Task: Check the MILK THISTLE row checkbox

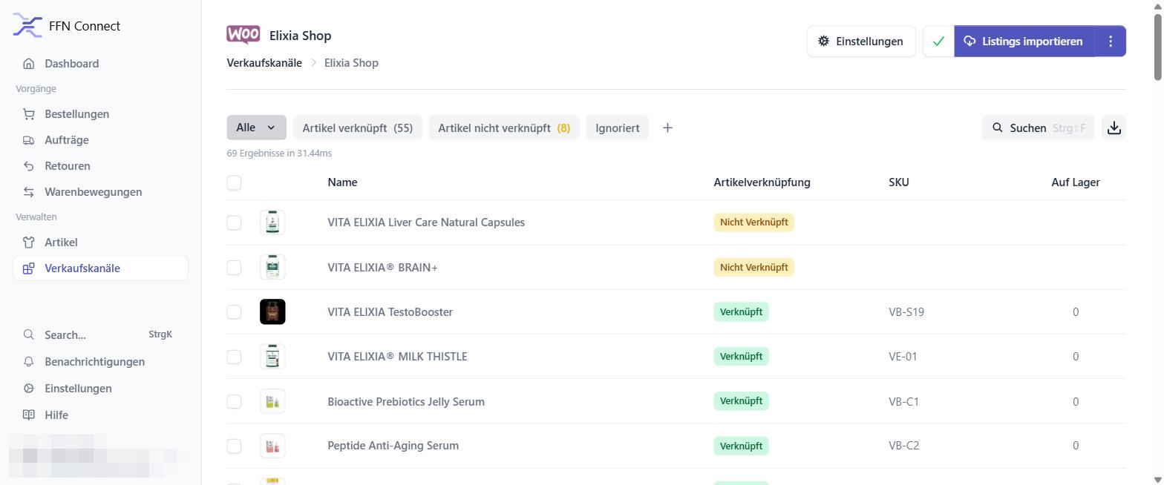Action: click(x=234, y=357)
